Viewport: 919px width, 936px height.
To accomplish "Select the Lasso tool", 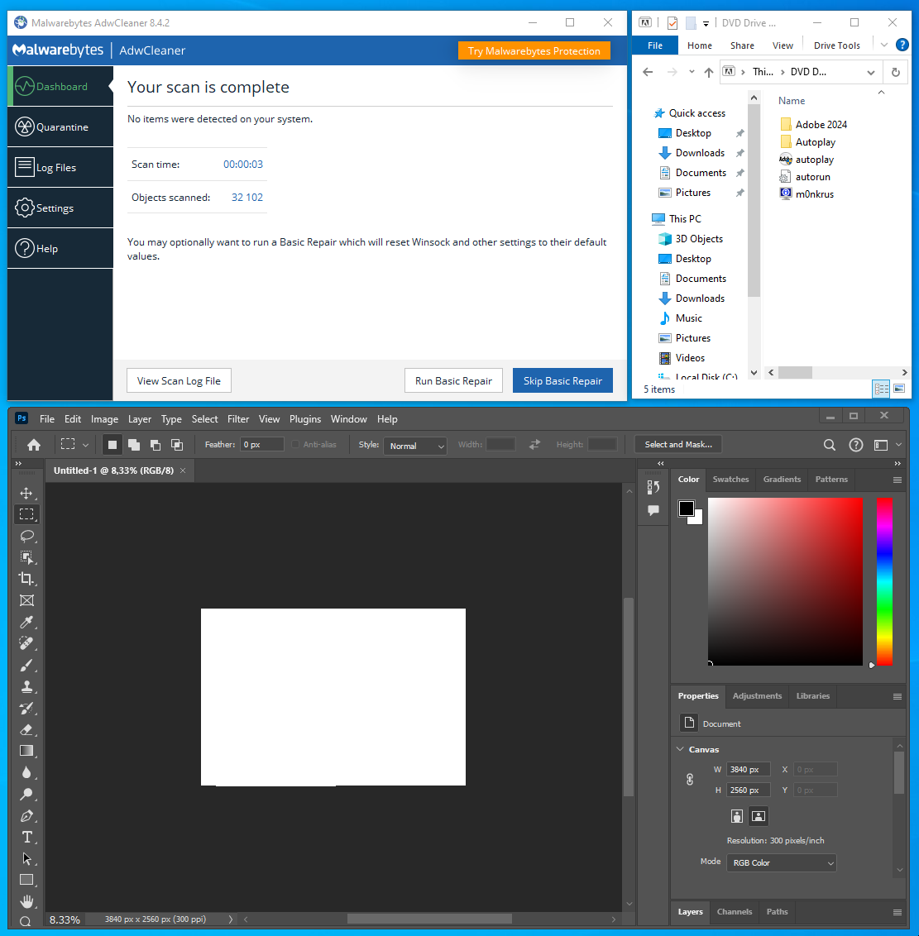I will 26,536.
